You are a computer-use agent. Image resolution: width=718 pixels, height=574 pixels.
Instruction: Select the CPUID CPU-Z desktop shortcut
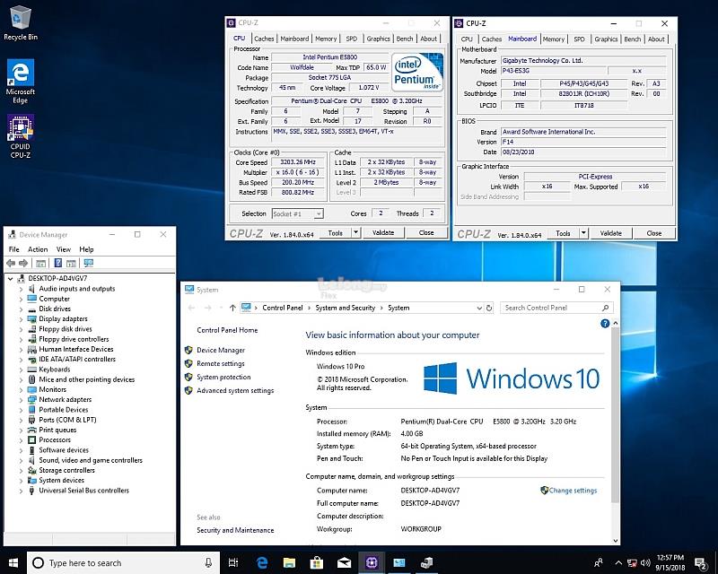click(20, 136)
